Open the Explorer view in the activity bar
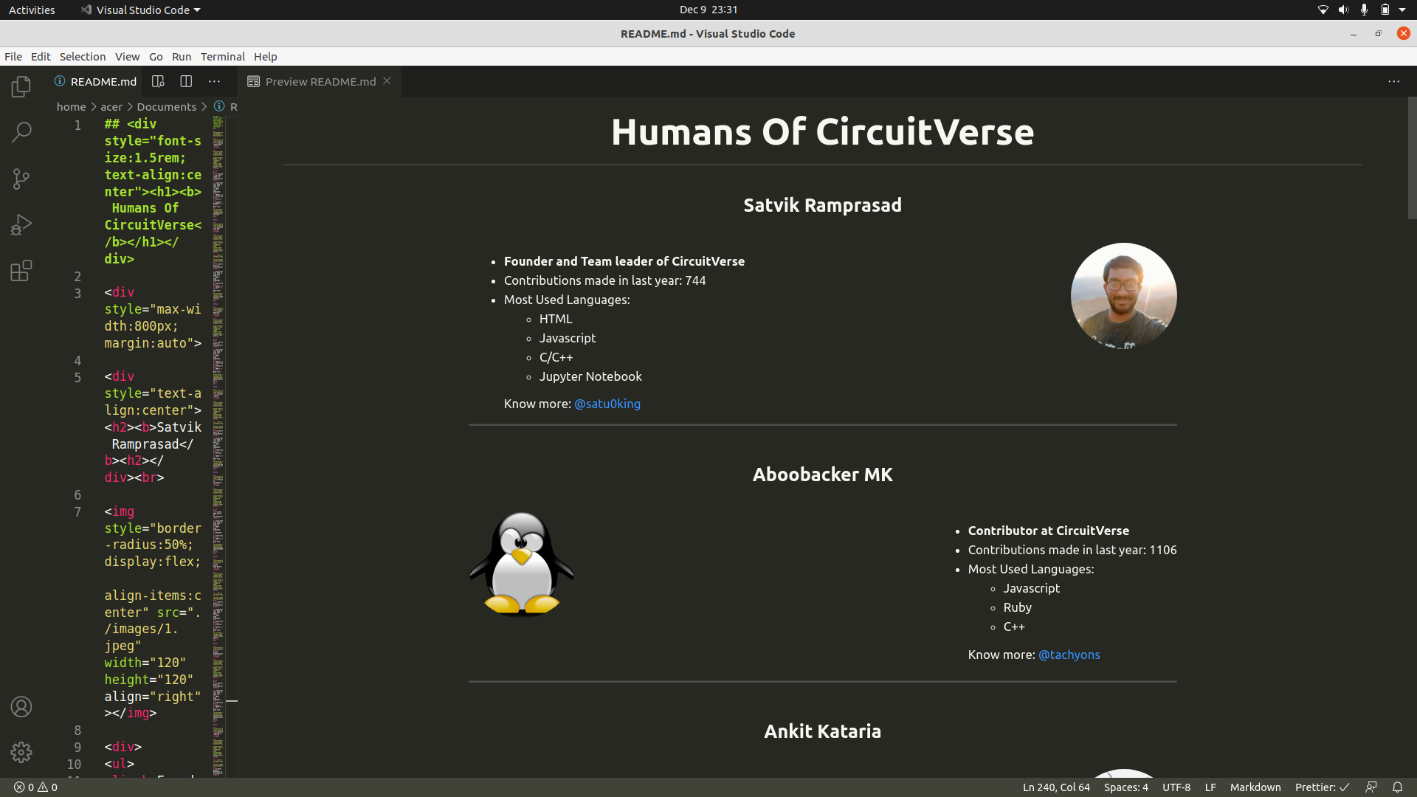The width and height of the screenshot is (1417, 797). point(21,86)
